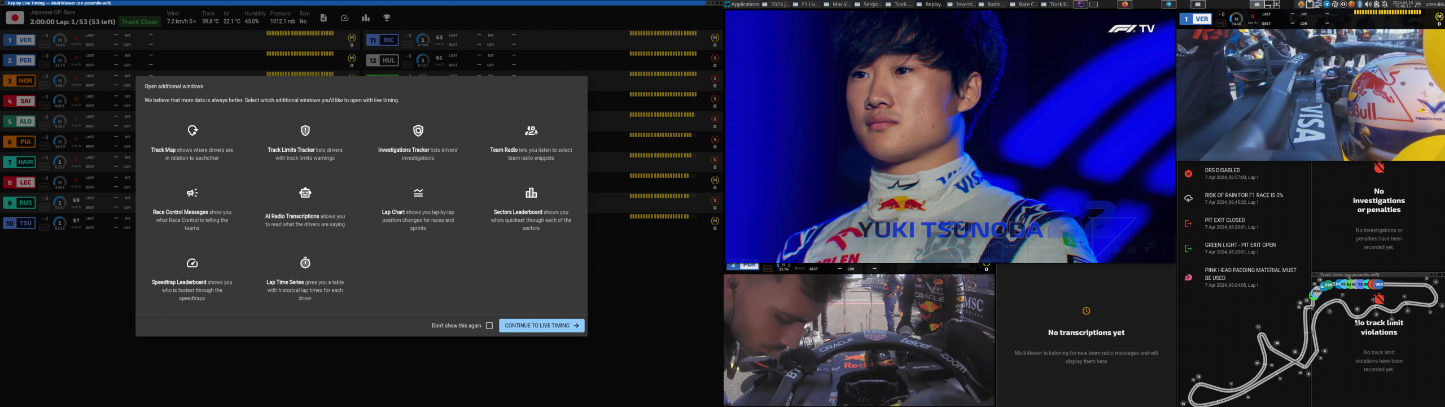
Task: Select the Track Map window option
Action: (192, 143)
